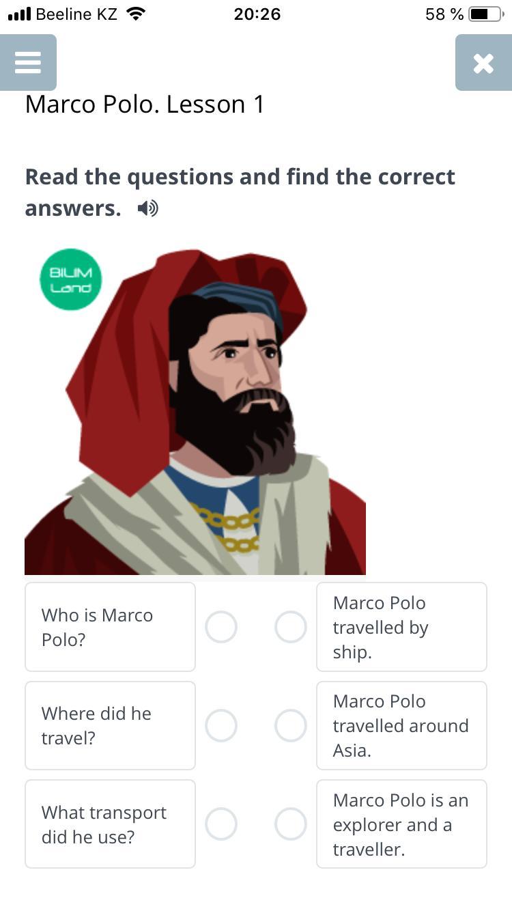
Task: Play the audio speaker icon
Action: 147,208
